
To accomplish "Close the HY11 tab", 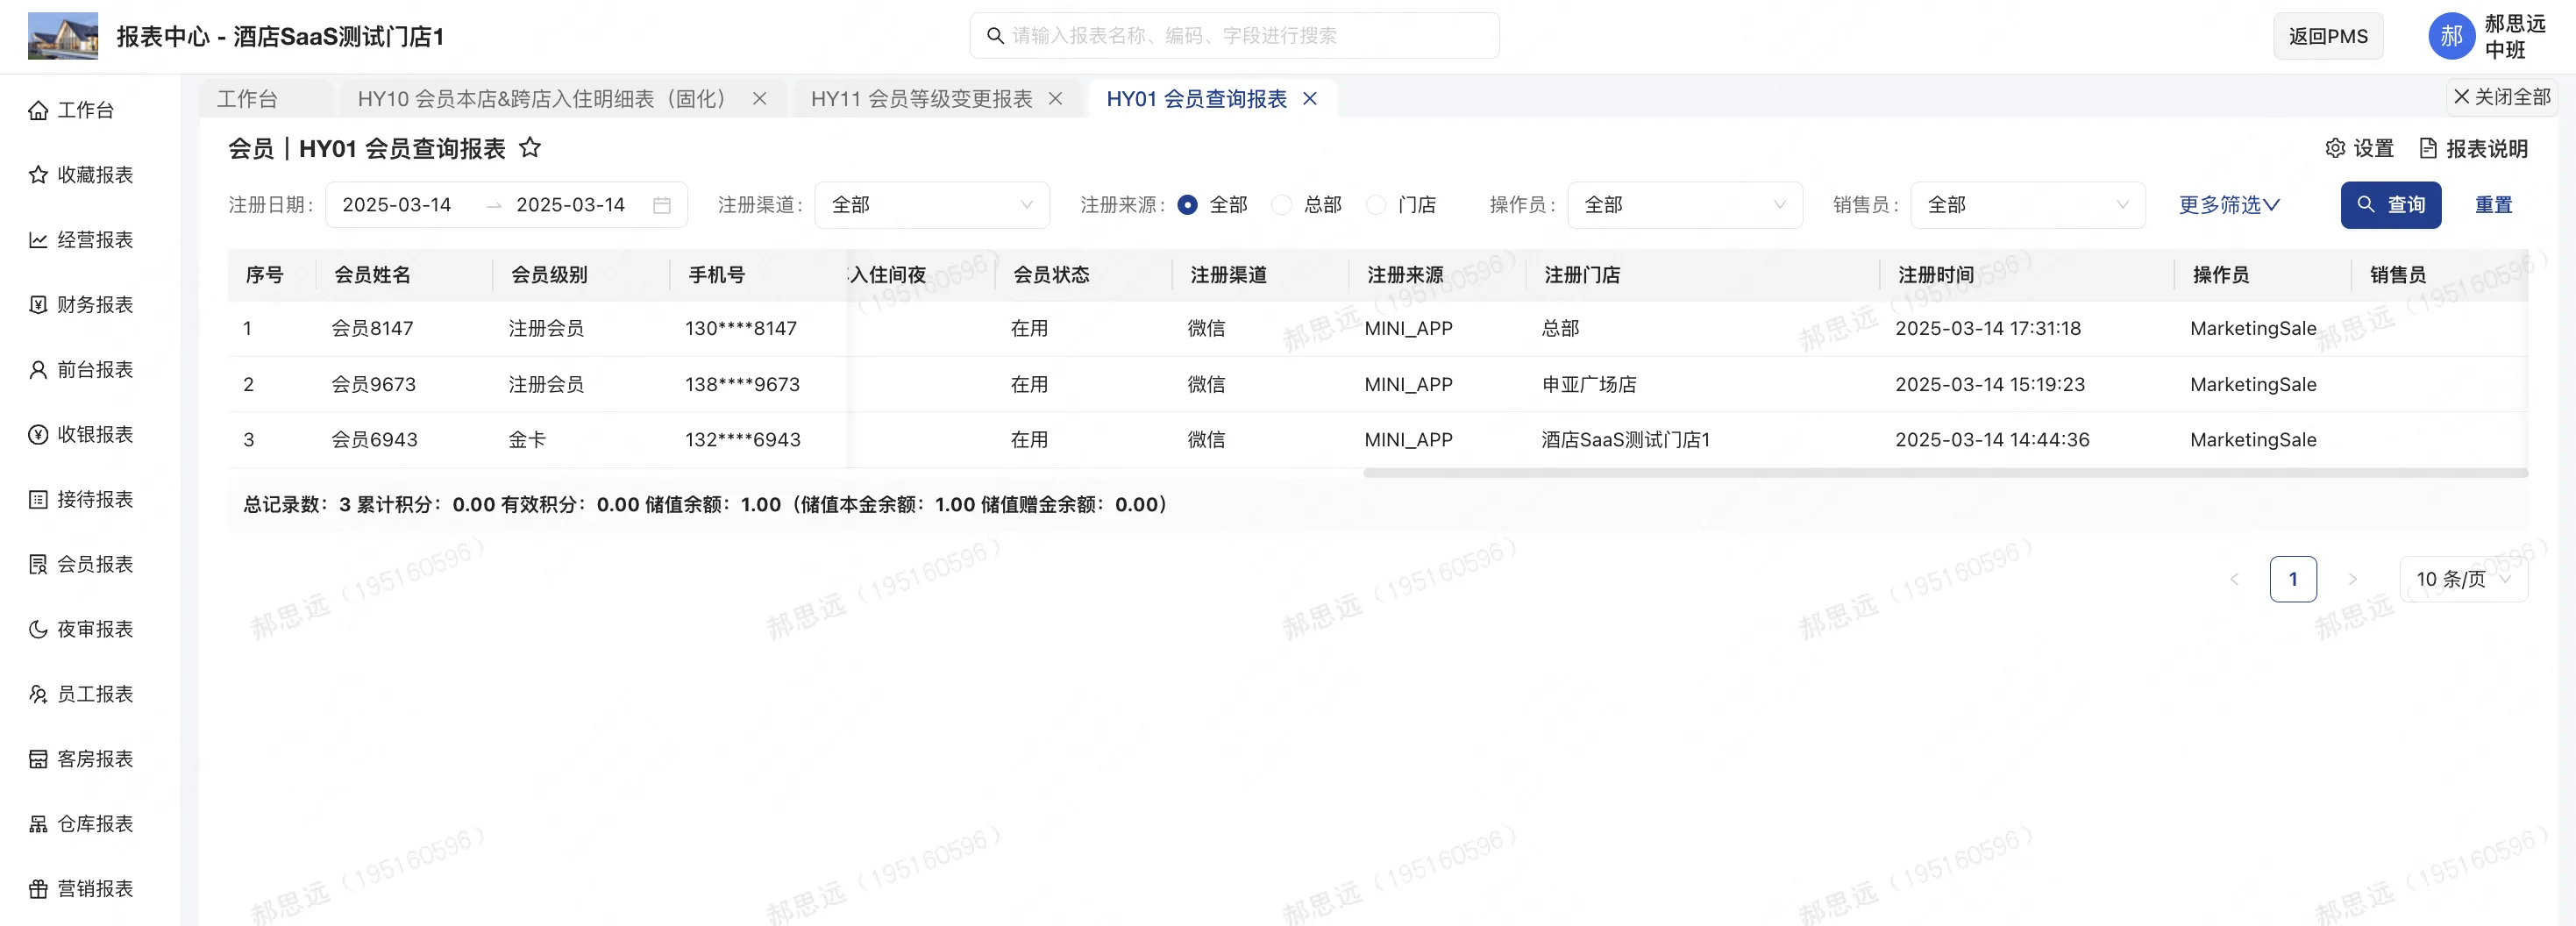I will [1055, 99].
